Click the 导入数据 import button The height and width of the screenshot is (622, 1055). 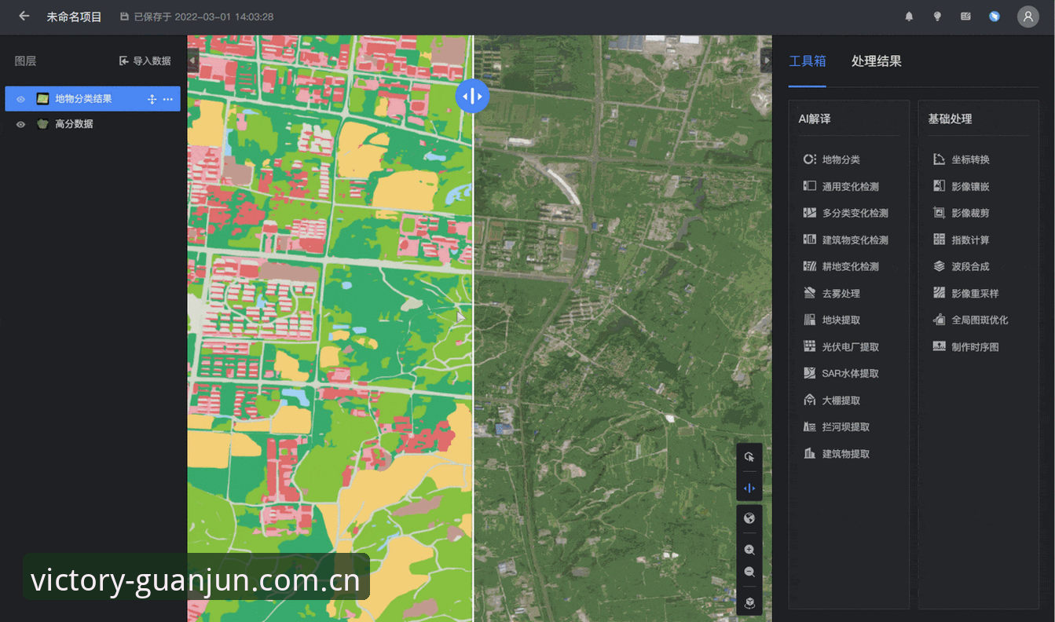pyautogui.click(x=145, y=60)
